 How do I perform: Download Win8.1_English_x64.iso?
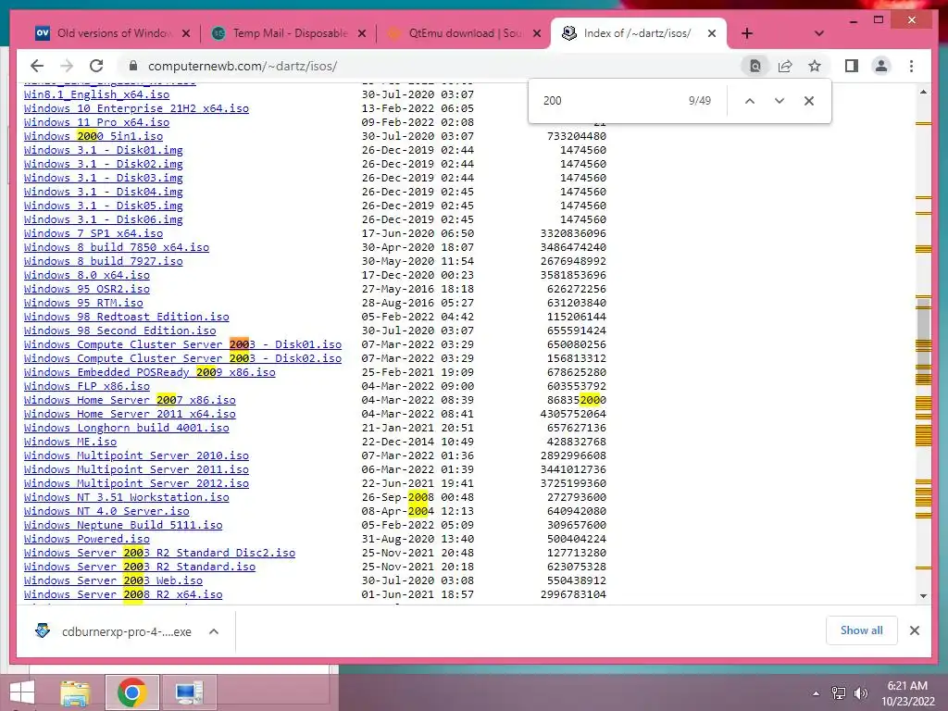click(96, 94)
